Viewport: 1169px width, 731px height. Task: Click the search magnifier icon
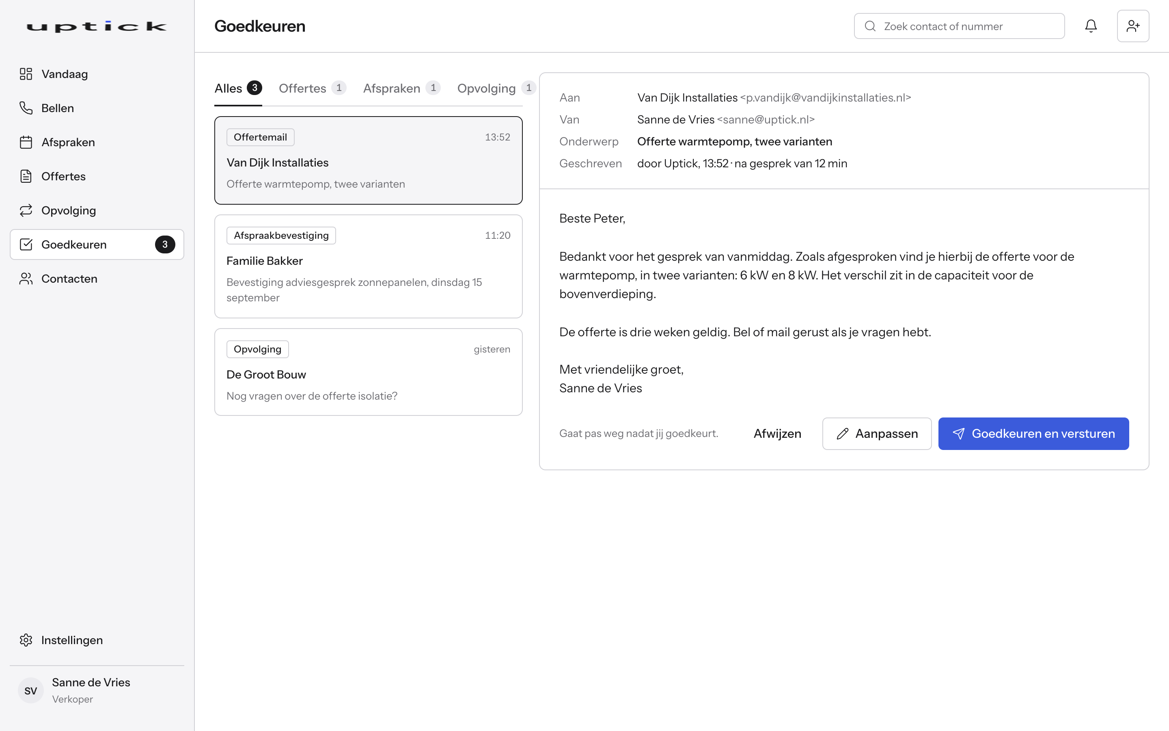coord(870,26)
